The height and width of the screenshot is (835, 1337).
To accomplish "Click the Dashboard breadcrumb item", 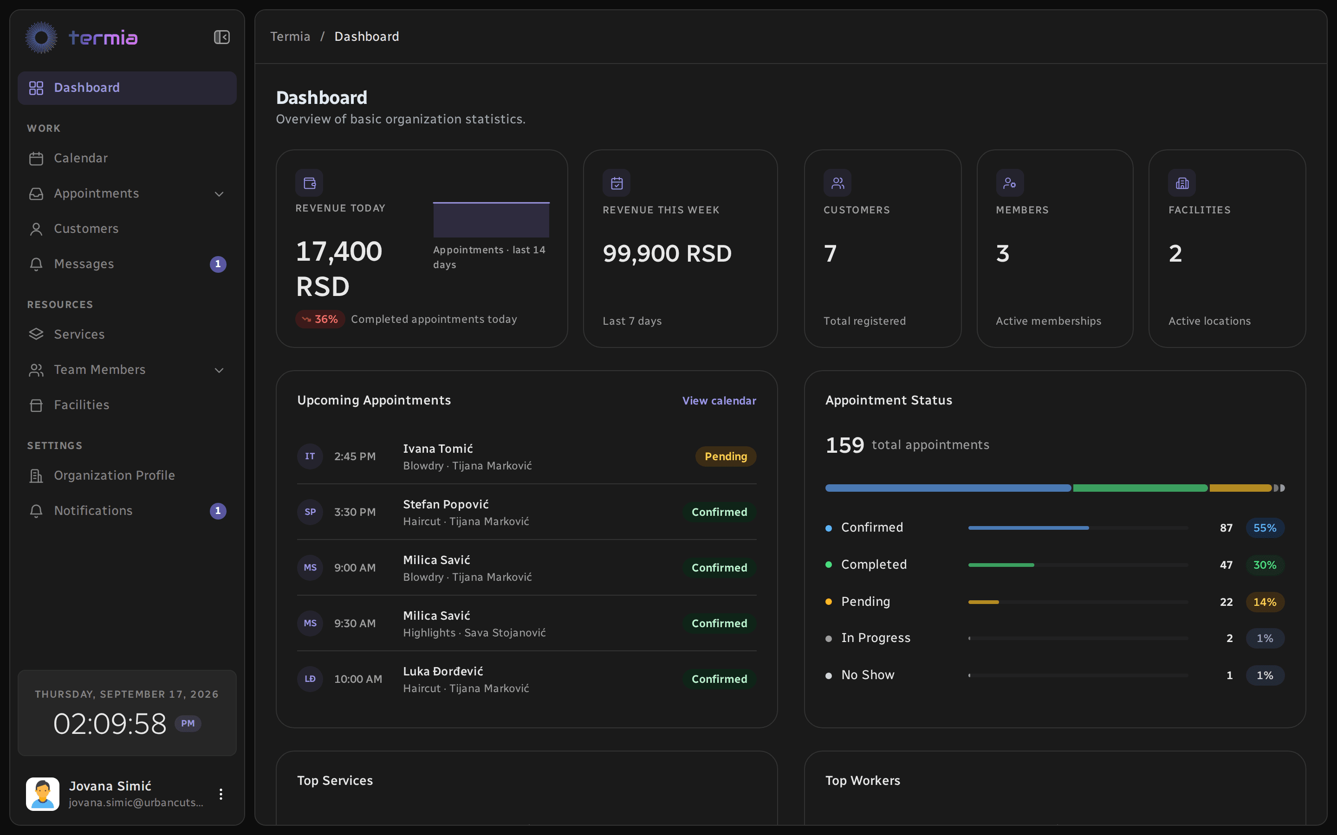I will coord(366,37).
